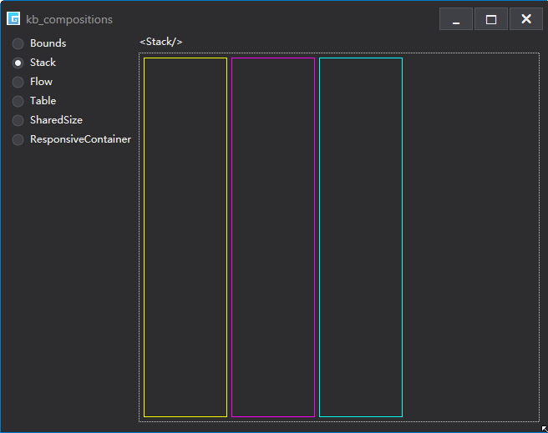The height and width of the screenshot is (433, 548).
Task: Click the <Stack/> label text
Action: pyautogui.click(x=160, y=42)
